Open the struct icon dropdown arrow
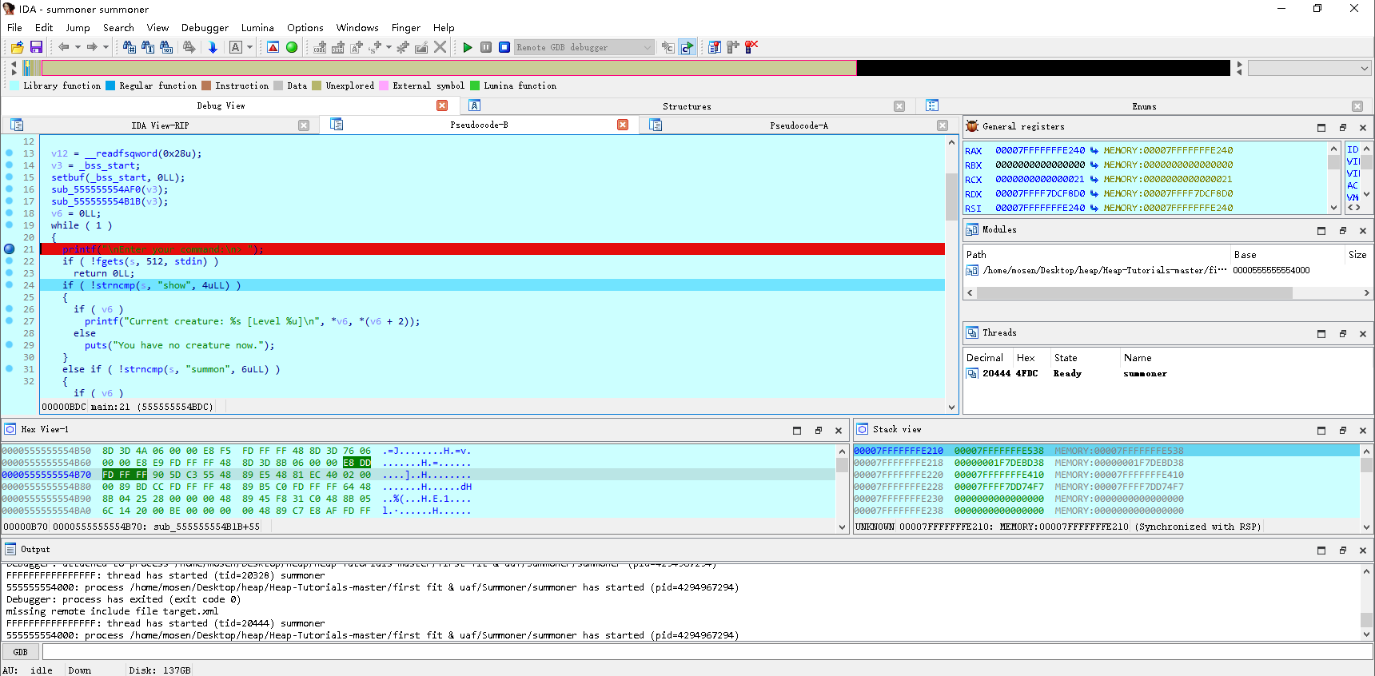 pos(389,47)
